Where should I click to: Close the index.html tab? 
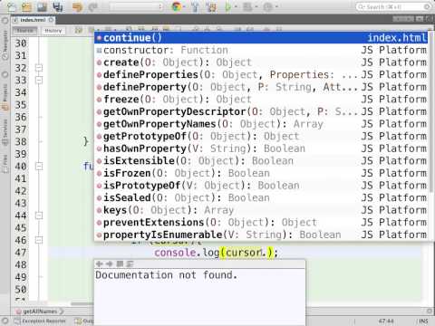[x=51, y=20]
